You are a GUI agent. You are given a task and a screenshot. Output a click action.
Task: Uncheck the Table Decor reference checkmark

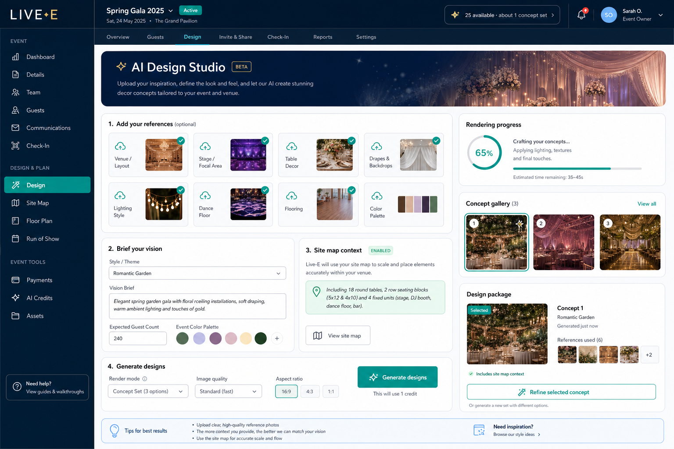351,141
